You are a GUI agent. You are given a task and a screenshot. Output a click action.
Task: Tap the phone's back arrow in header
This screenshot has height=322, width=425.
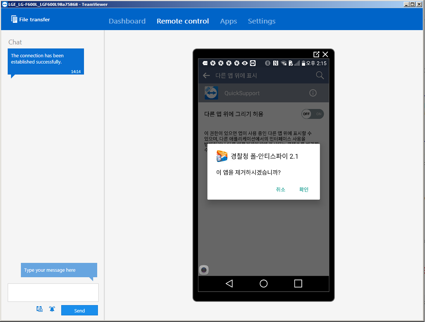pos(206,76)
